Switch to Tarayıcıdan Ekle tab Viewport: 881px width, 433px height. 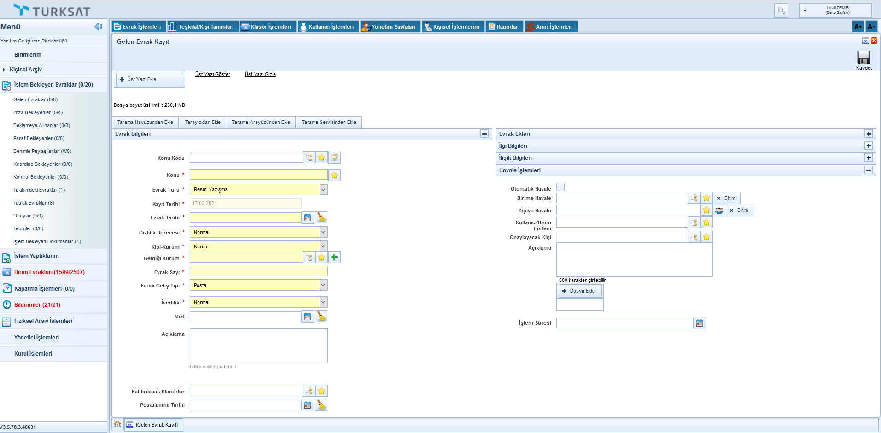[x=203, y=122]
